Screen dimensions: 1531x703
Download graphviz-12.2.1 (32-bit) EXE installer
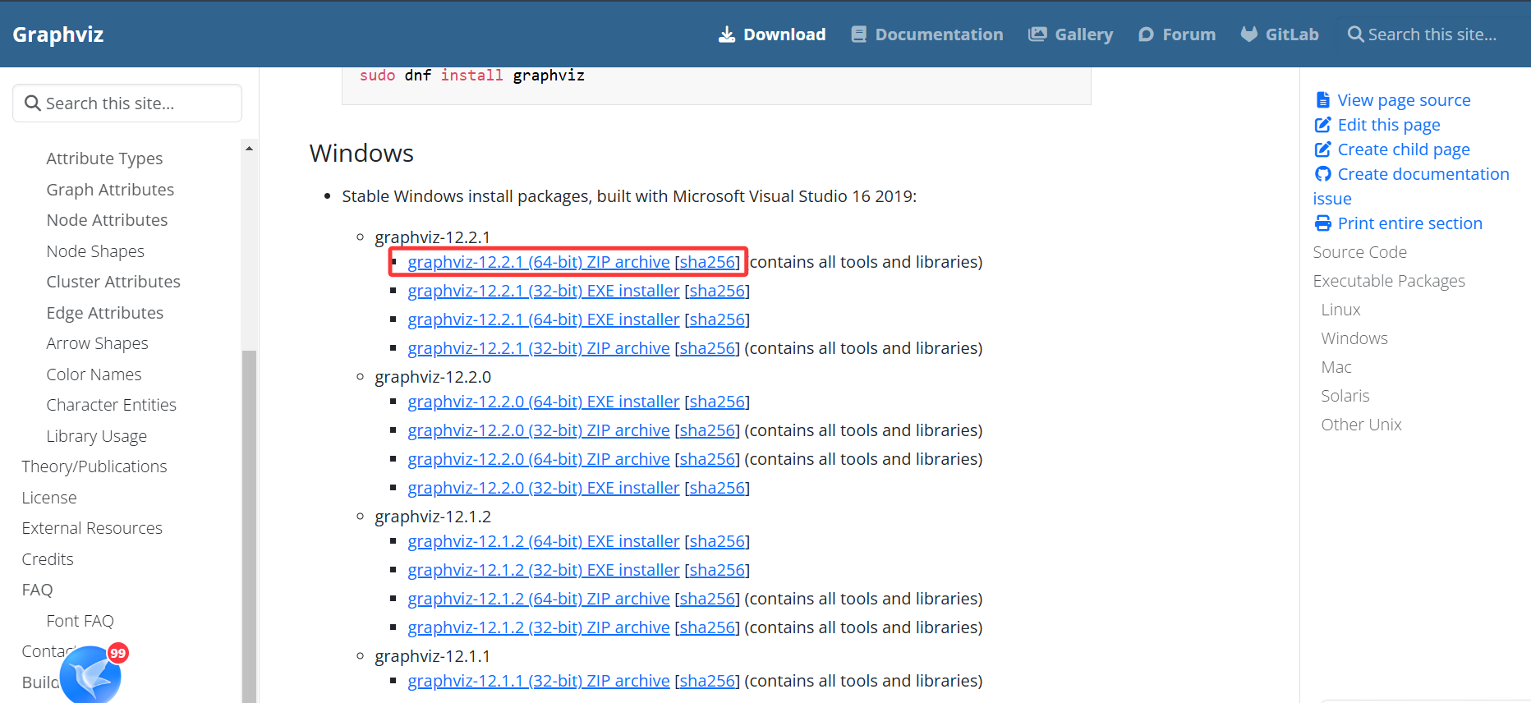[x=544, y=291]
